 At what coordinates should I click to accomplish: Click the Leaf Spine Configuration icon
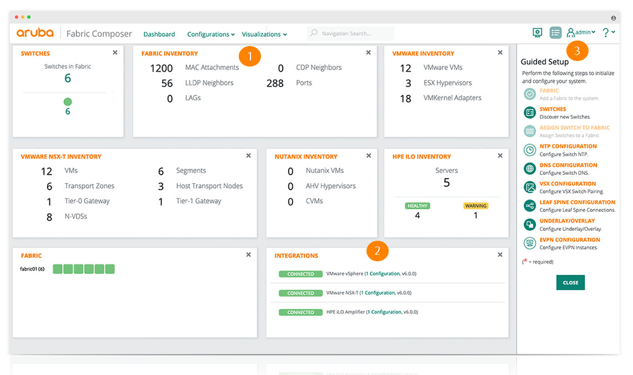click(x=530, y=206)
